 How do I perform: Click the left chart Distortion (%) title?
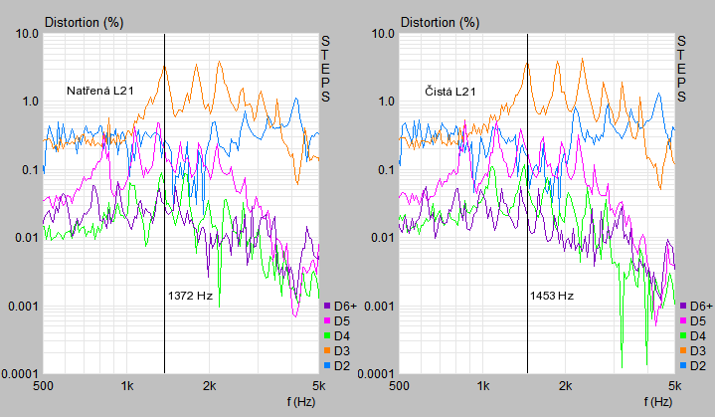tap(84, 22)
